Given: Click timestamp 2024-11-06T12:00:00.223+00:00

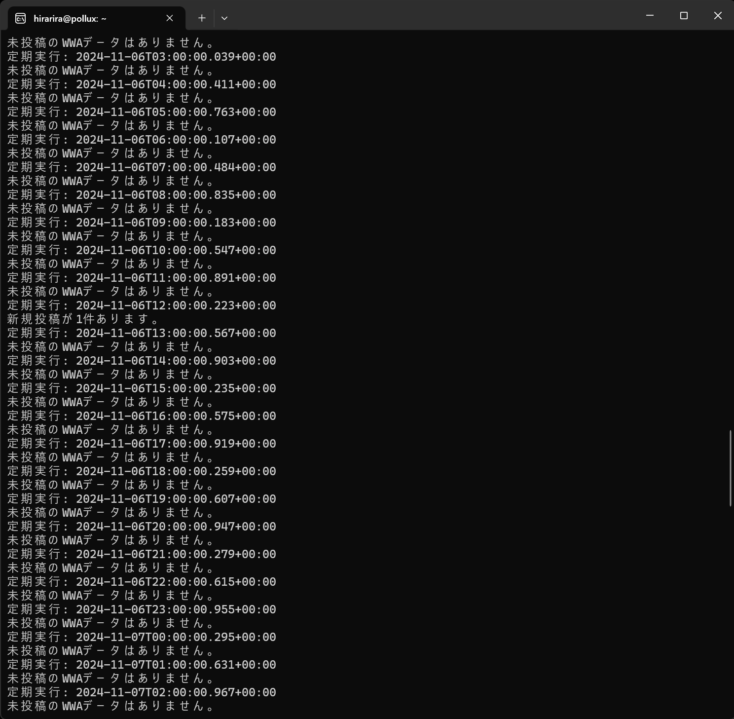Looking at the screenshot, I should (x=176, y=305).
